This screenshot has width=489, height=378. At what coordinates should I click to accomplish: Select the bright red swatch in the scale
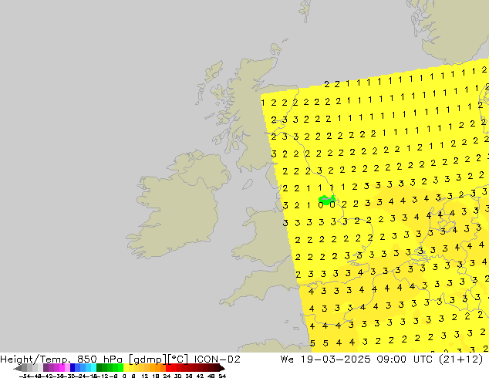168,367
